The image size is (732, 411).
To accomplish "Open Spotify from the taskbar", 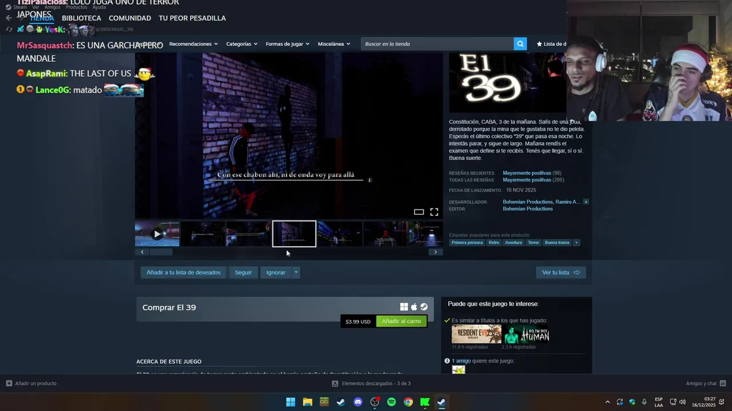I will pyautogui.click(x=391, y=402).
